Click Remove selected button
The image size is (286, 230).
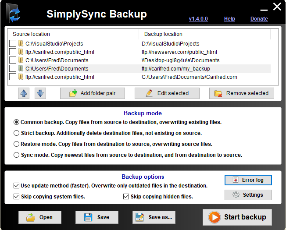(242, 93)
